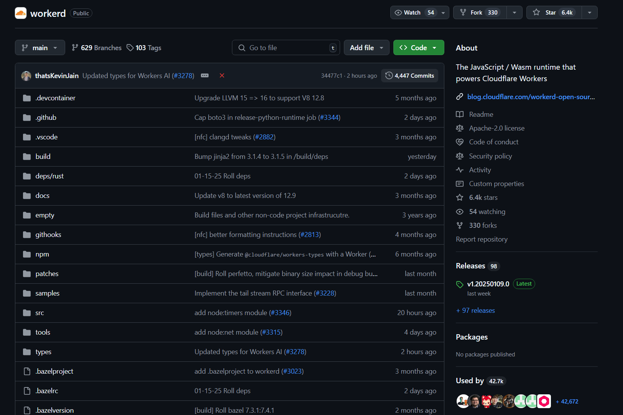This screenshot has width=623, height=415.
Task: Expand the Fork options dropdown arrow
Action: coord(515,13)
